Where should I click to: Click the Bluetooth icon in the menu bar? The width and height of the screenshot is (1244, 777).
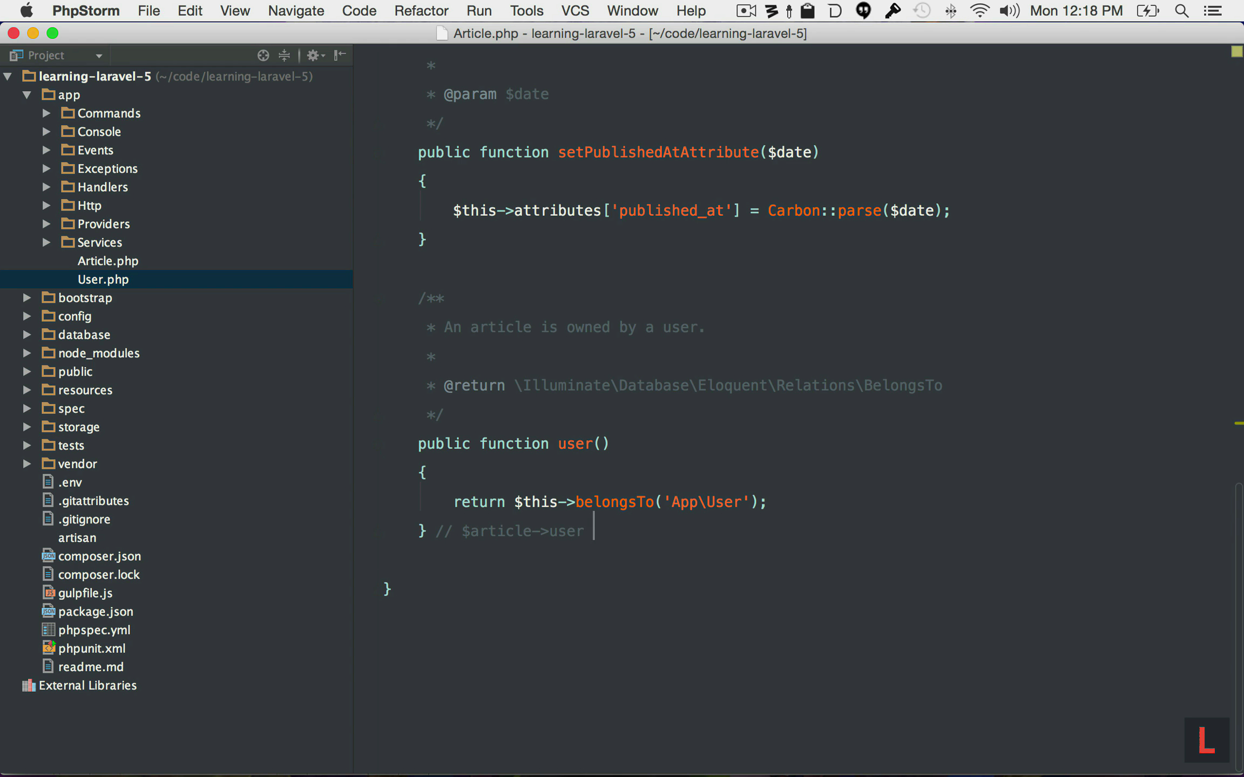951,11
